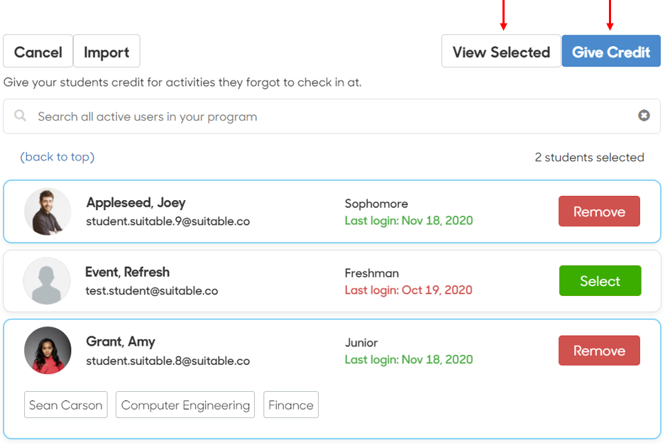The width and height of the screenshot is (665, 445).
Task: Click the name Grant, Amy
Action: pyautogui.click(x=121, y=342)
